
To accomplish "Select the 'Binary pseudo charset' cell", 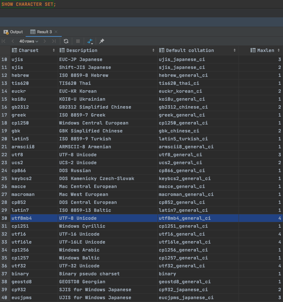I will pos(108,274).
